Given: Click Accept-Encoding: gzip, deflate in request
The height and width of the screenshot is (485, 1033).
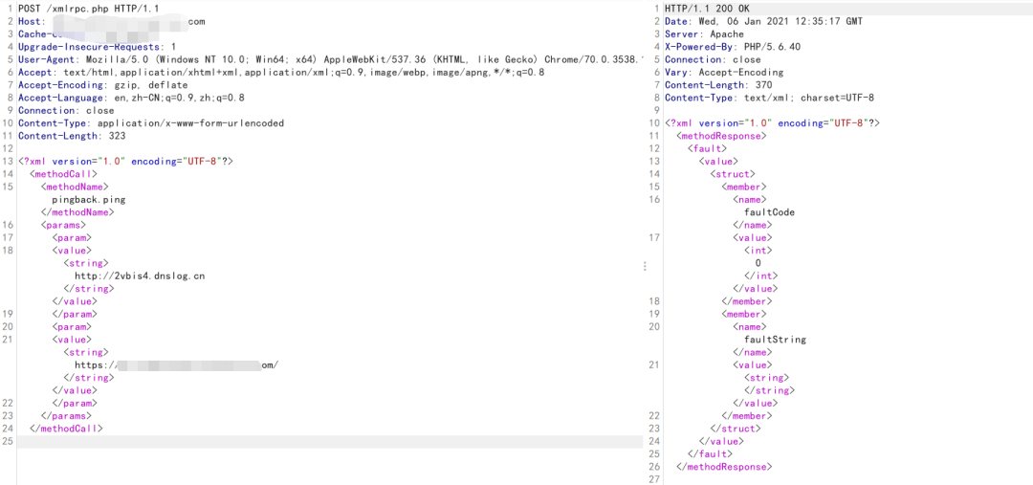Looking at the screenshot, I should coord(102,85).
